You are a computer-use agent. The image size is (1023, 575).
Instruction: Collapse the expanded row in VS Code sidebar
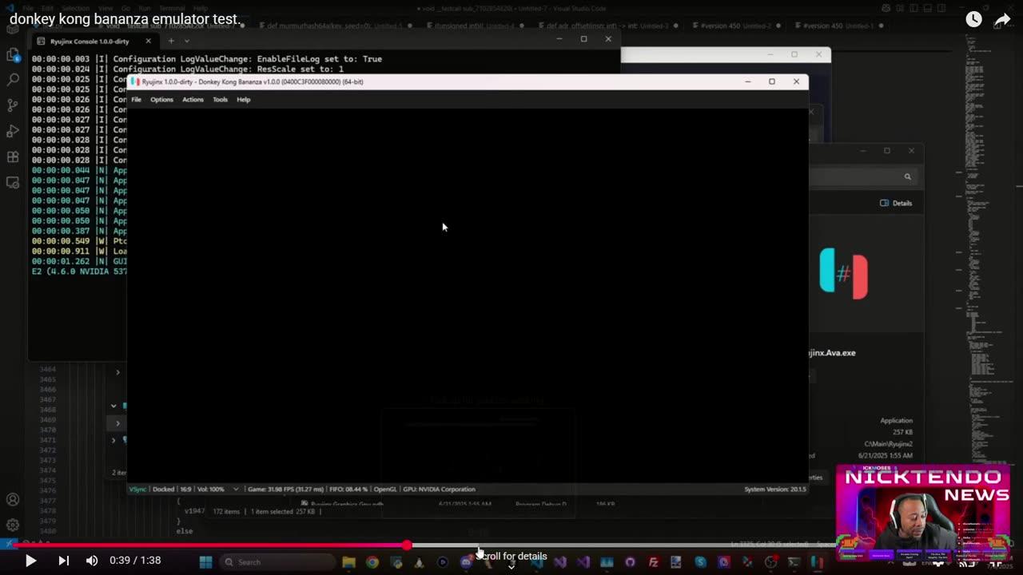113,406
